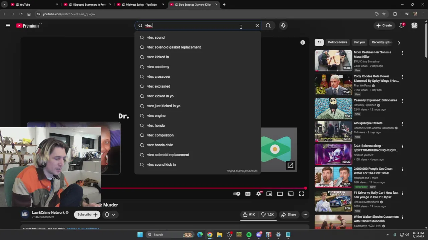428x240 pixels.
Task: Switch to the Midwest Safety browser tab
Action: 140,5
